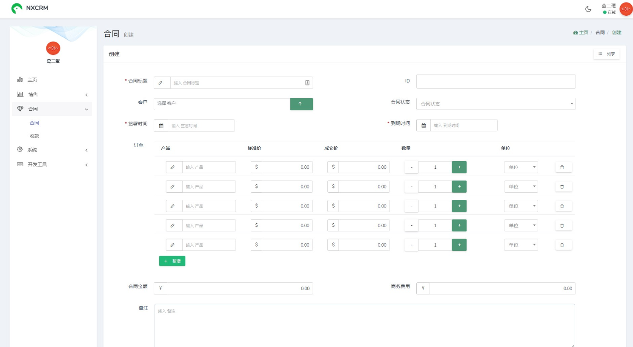This screenshot has height=347, width=633.
Task: Click home dashboard icon in breadcrumb
Action: (576, 33)
